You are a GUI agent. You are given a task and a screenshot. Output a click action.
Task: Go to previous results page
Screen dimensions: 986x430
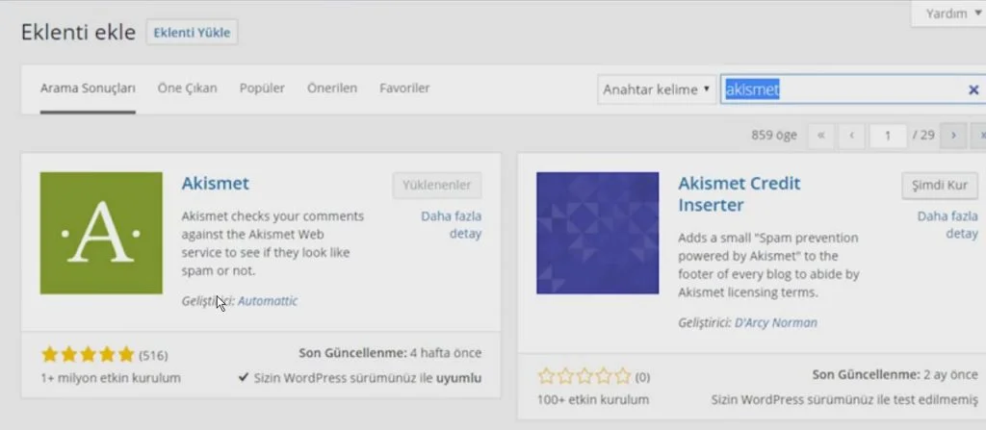(x=851, y=136)
